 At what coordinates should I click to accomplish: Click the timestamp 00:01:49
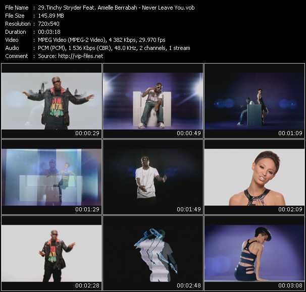[x=189, y=209]
